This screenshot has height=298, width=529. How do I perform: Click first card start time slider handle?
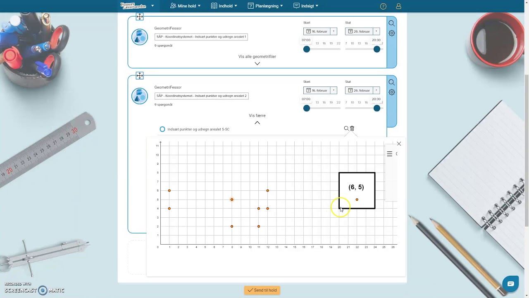tap(306, 49)
